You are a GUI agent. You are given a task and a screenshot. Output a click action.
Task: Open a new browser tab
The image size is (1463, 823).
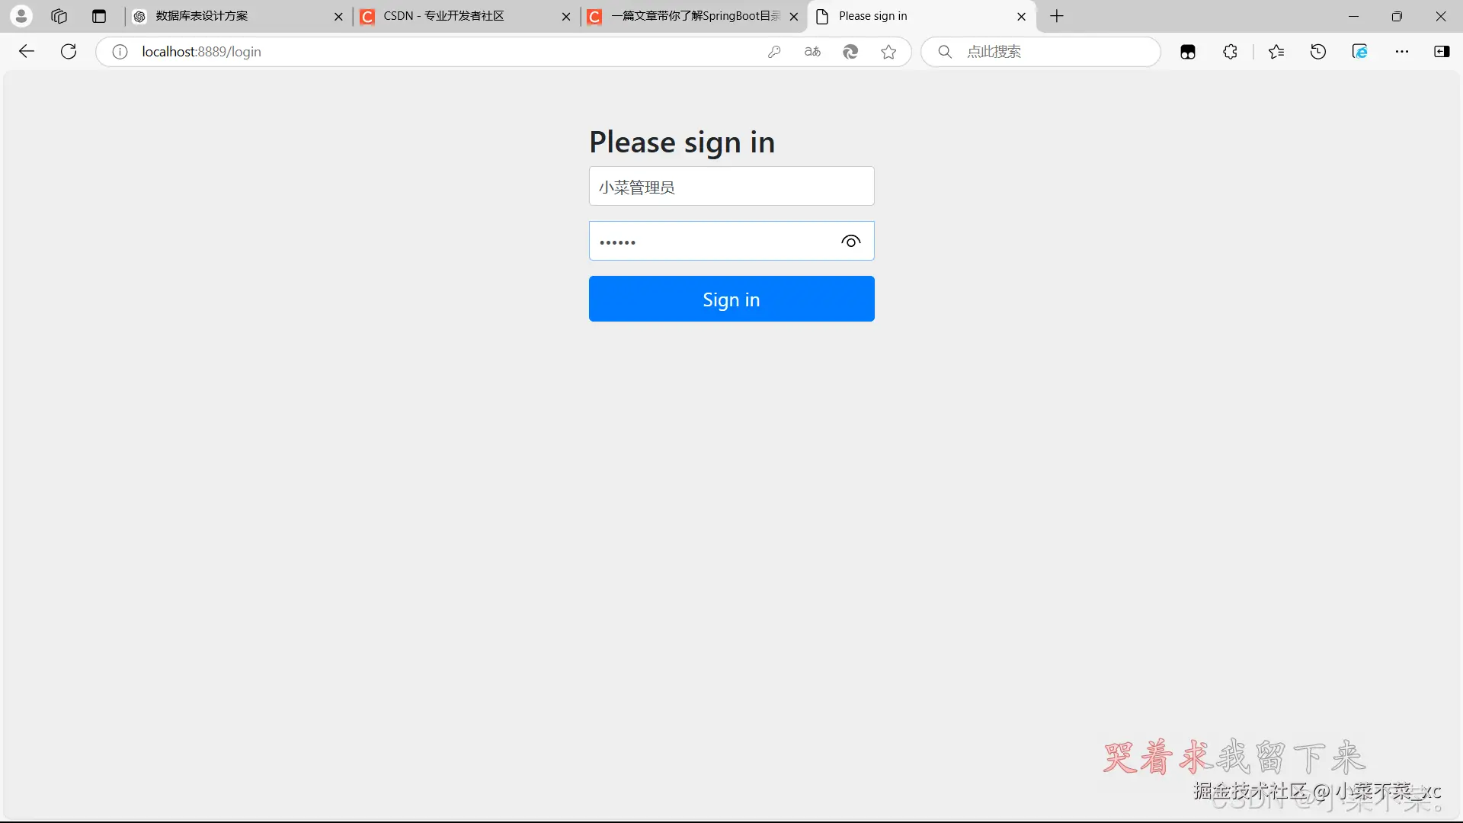click(x=1057, y=16)
